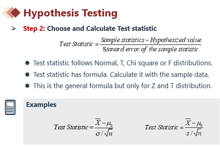Click the square root of n under sigma
This screenshot has height=147, width=220.
pos(109,133)
